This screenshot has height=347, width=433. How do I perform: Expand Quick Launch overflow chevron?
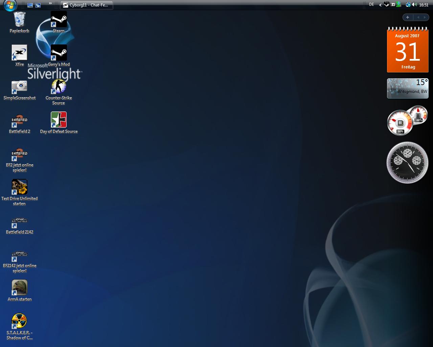click(50, 3)
